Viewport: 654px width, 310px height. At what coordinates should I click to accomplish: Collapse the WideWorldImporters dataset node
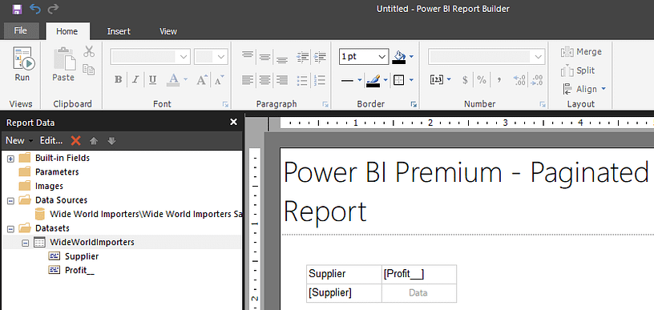26,243
